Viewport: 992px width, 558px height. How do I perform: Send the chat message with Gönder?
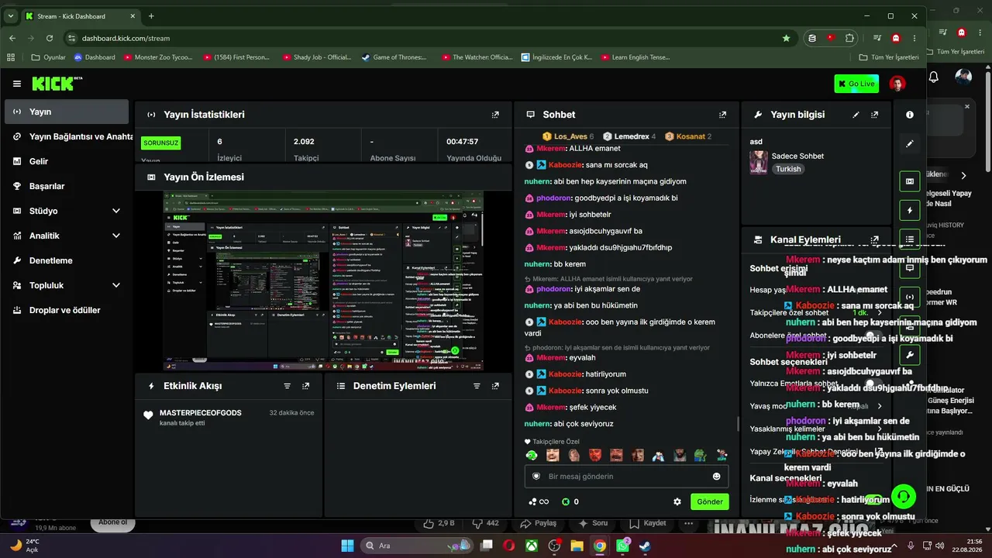click(709, 502)
